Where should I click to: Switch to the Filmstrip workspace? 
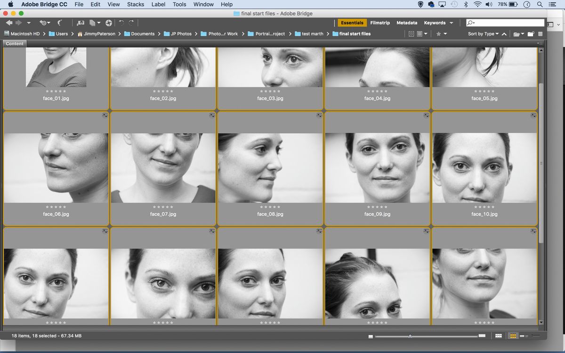coord(380,23)
